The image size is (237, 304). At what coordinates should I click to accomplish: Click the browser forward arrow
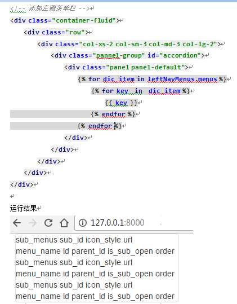[33, 223]
